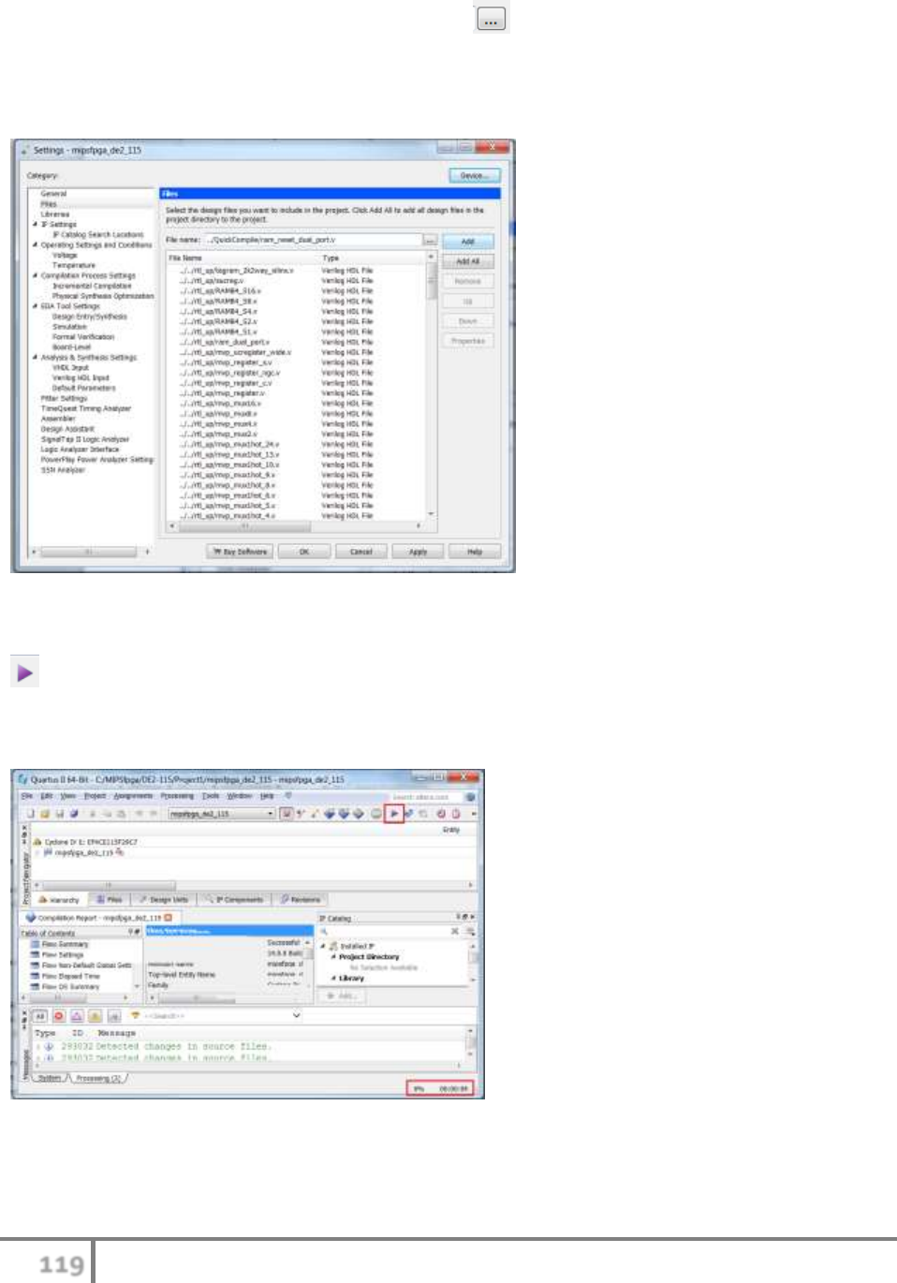The image size is (897, 1283).
Task: Switch to the Processing messages tab
Action: point(98,1079)
